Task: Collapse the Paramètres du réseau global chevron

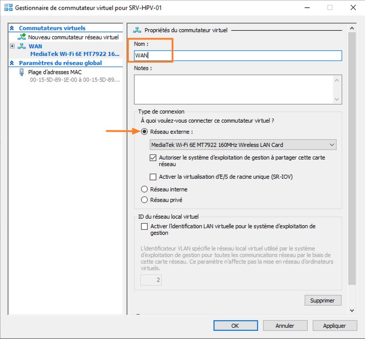Action: tap(12, 63)
